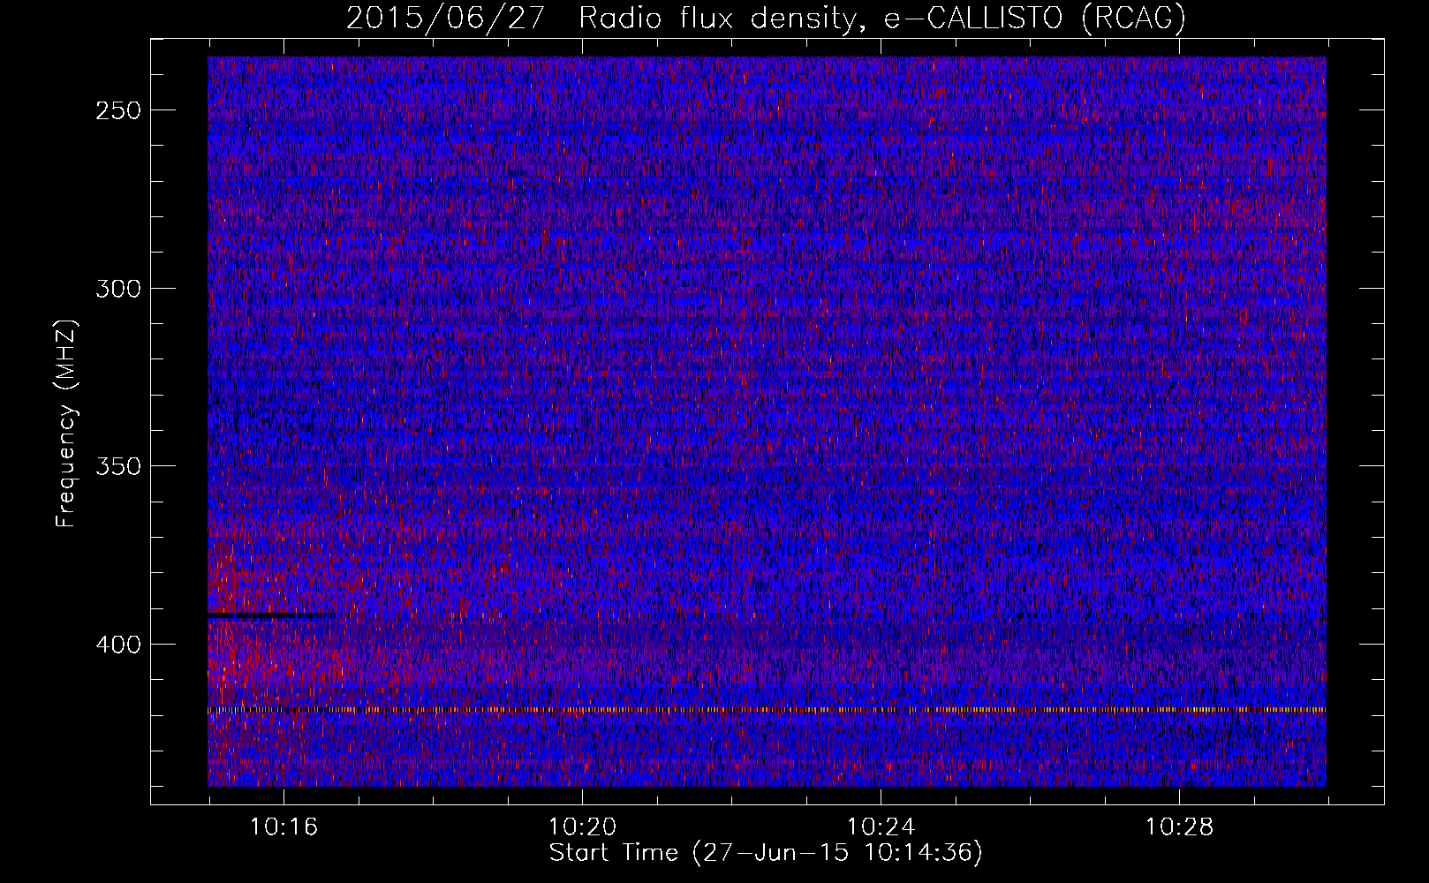This screenshot has height=883, width=1429.
Task: Click the 10:24 time tick label
Action: [881, 827]
